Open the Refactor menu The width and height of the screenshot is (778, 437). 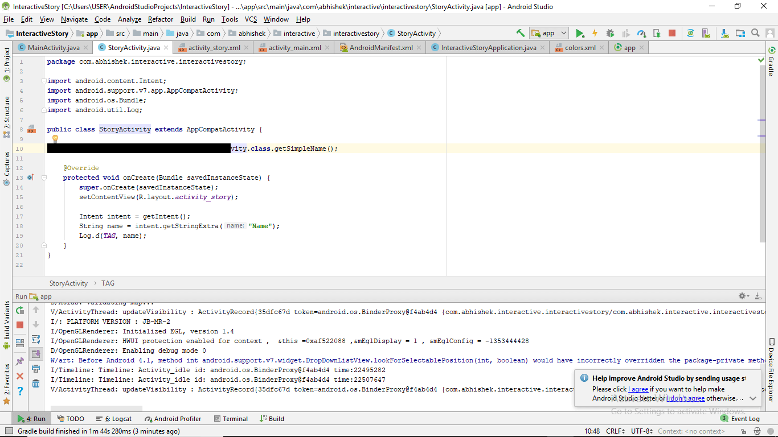(161, 19)
